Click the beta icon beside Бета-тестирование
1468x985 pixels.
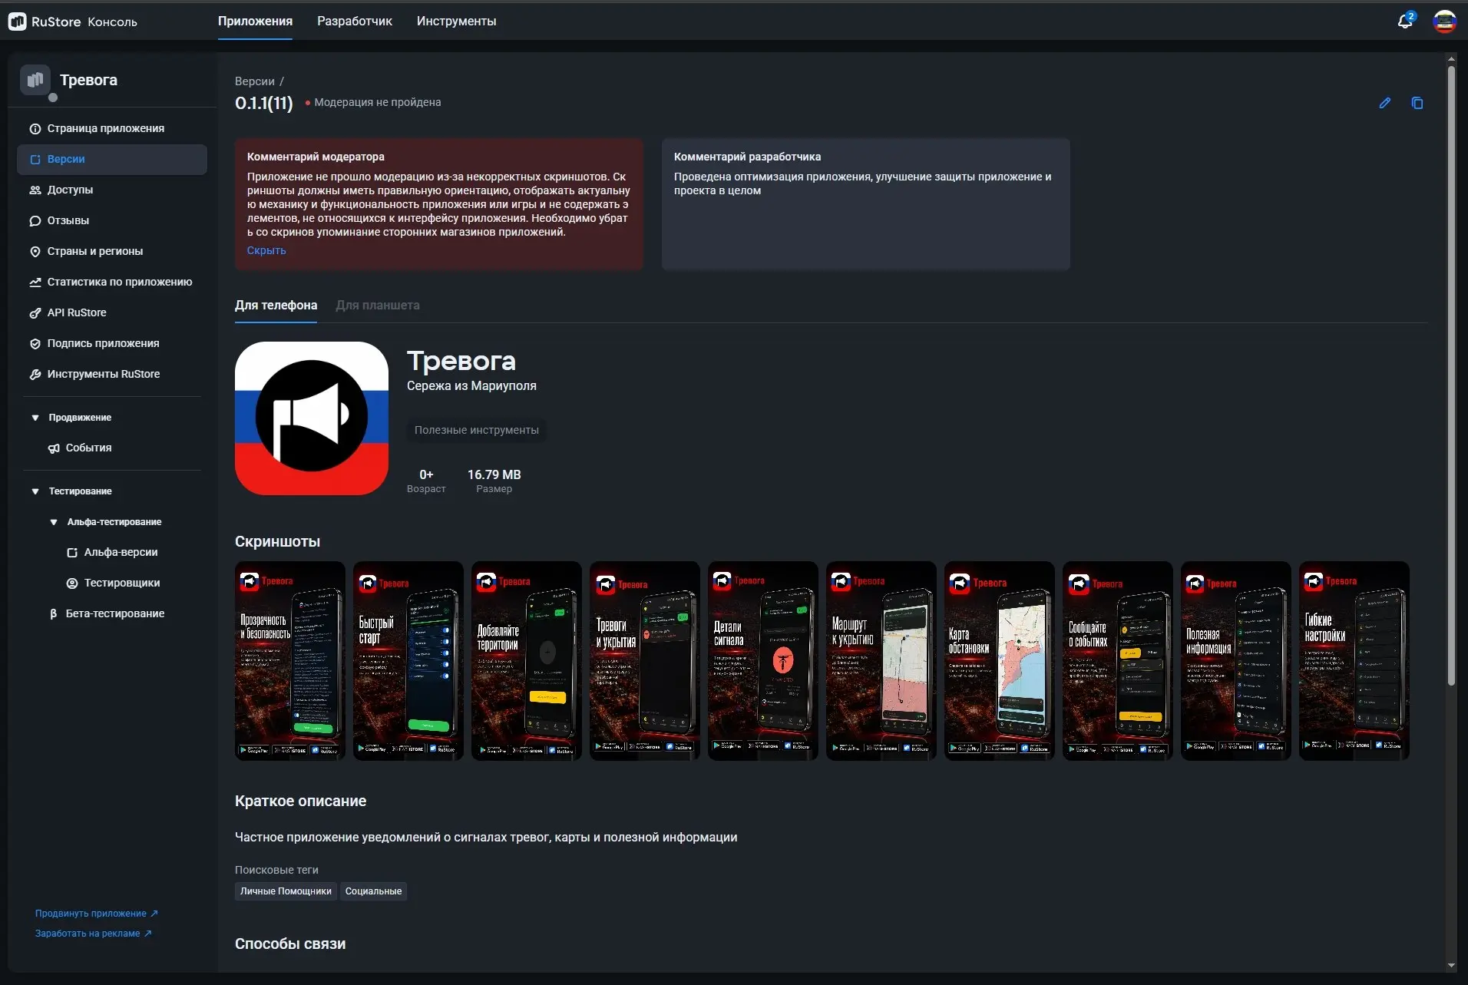pyautogui.click(x=53, y=614)
